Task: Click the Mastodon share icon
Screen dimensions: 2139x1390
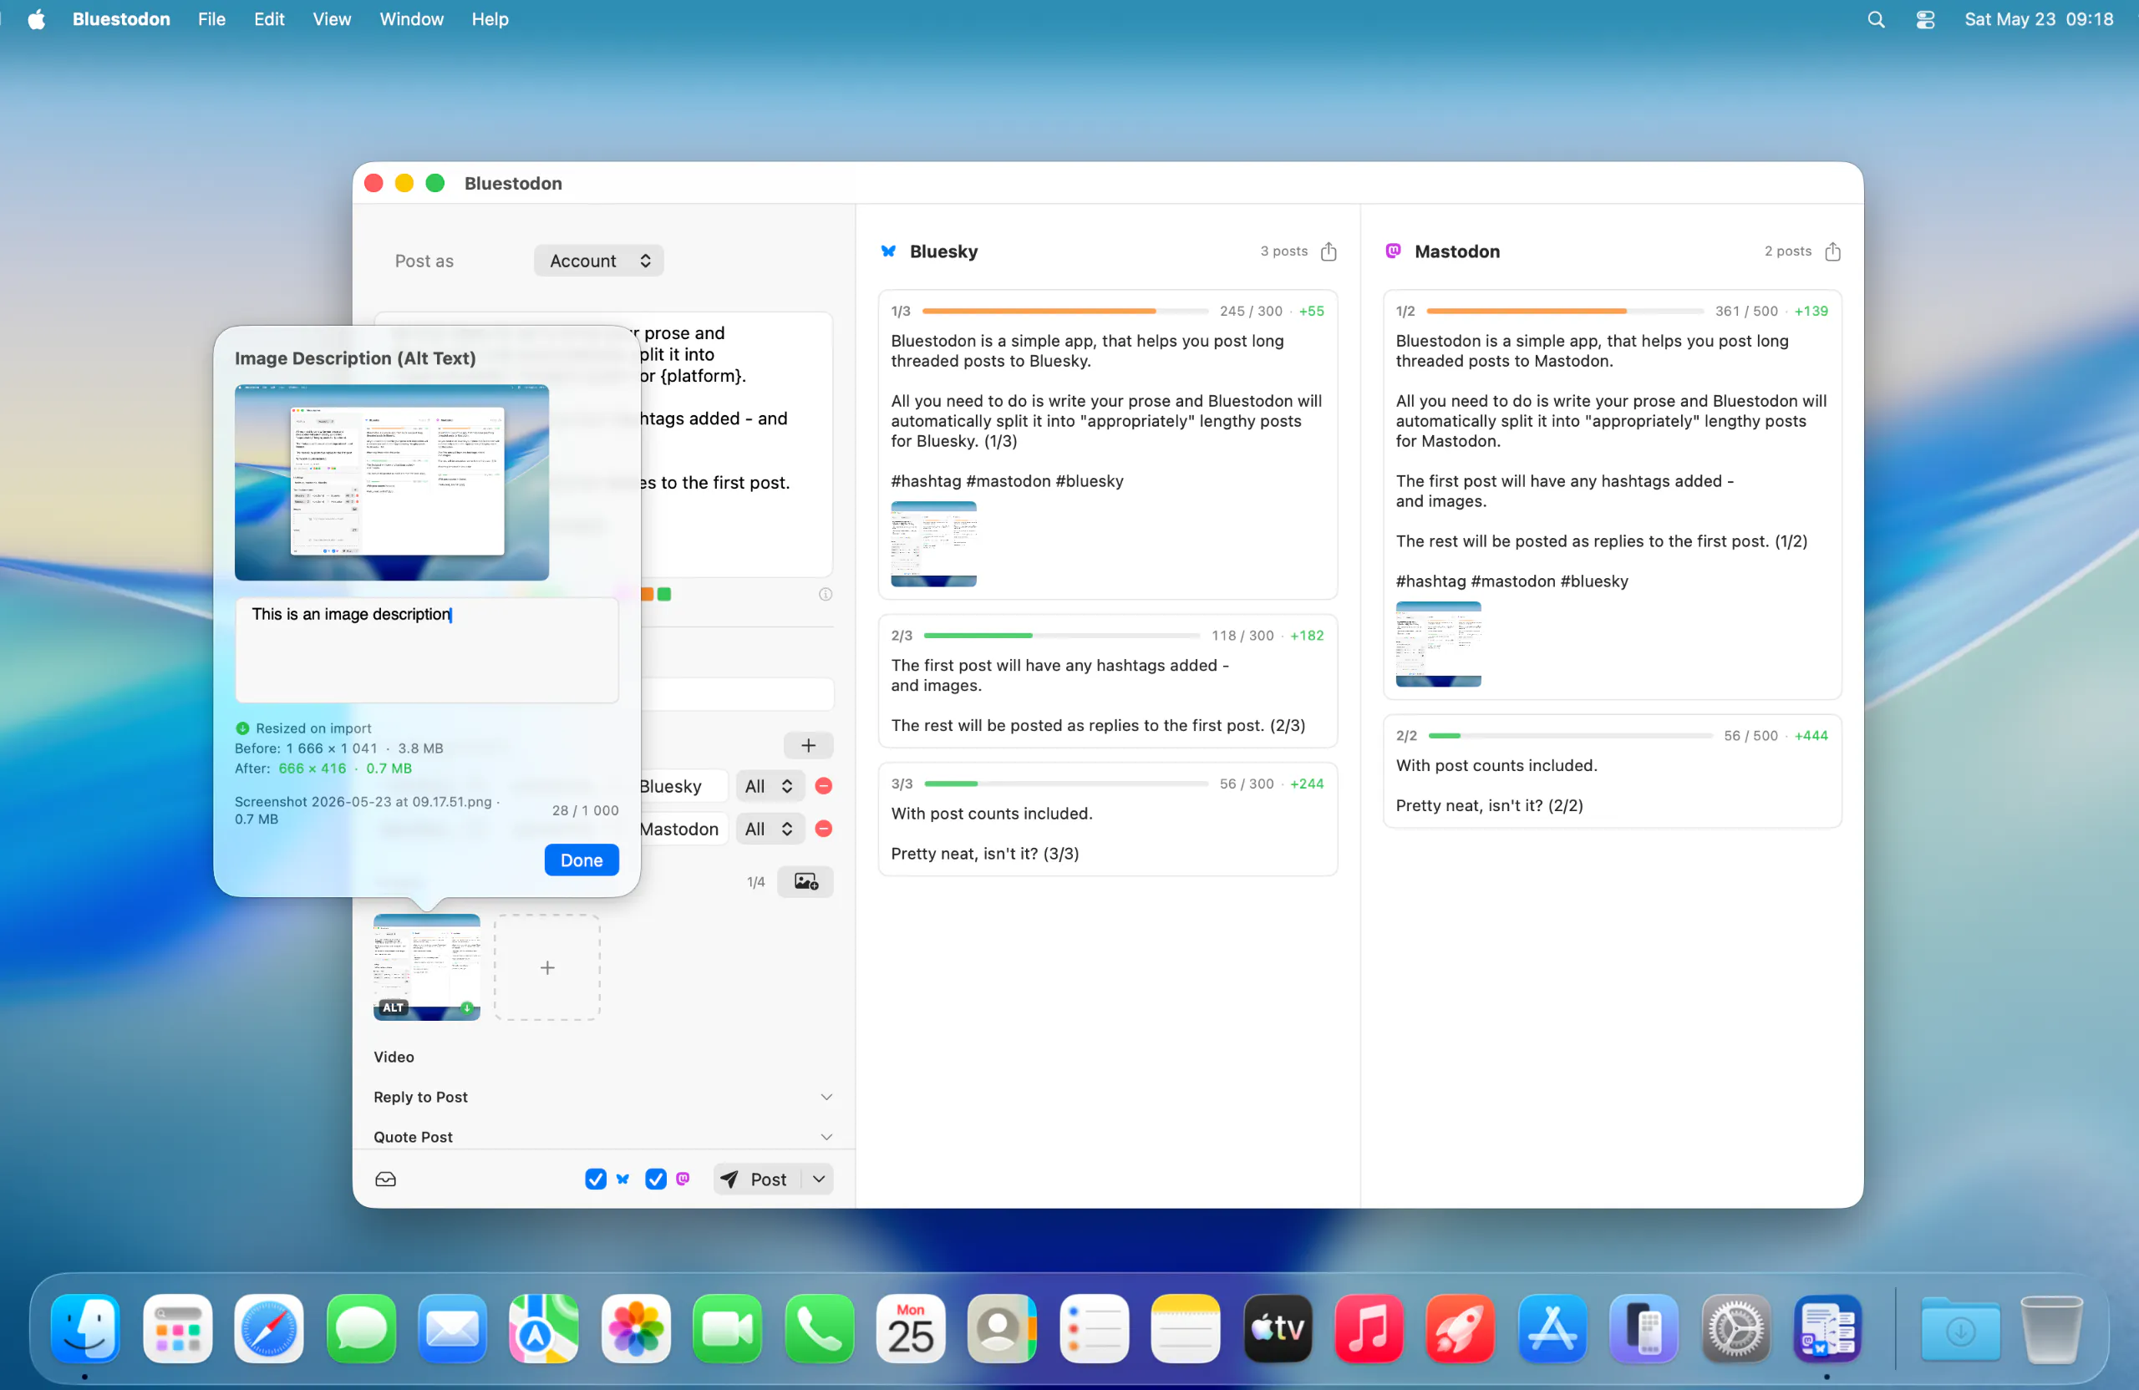Action: pyautogui.click(x=1832, y=251)
